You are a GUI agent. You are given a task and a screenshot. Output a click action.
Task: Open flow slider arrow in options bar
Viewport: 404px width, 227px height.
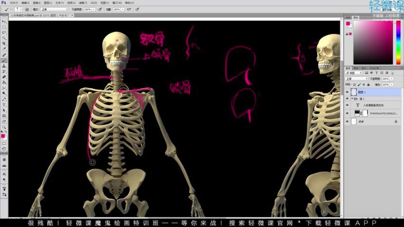pyautogui.click(x=123, y=9)
